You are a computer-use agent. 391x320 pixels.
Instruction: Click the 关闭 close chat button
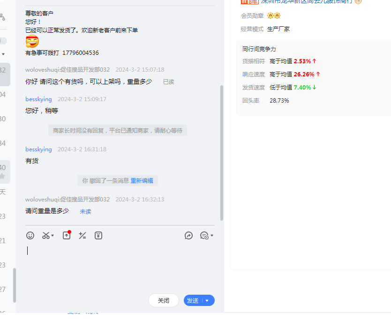tap(164, 301)
